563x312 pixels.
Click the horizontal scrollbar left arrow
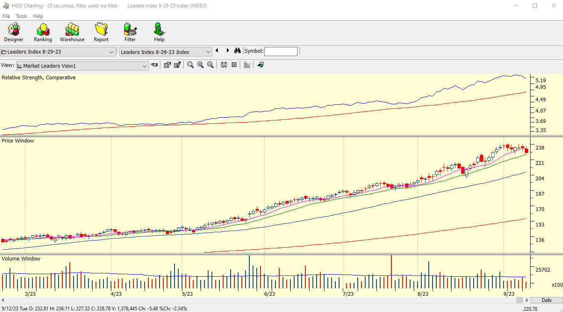pyautogui.click(x=3, y=300)
